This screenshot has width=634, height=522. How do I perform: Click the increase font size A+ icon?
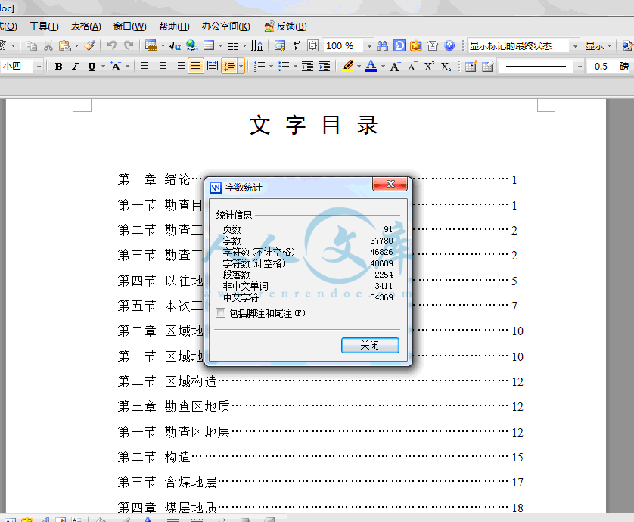(395, 67)
